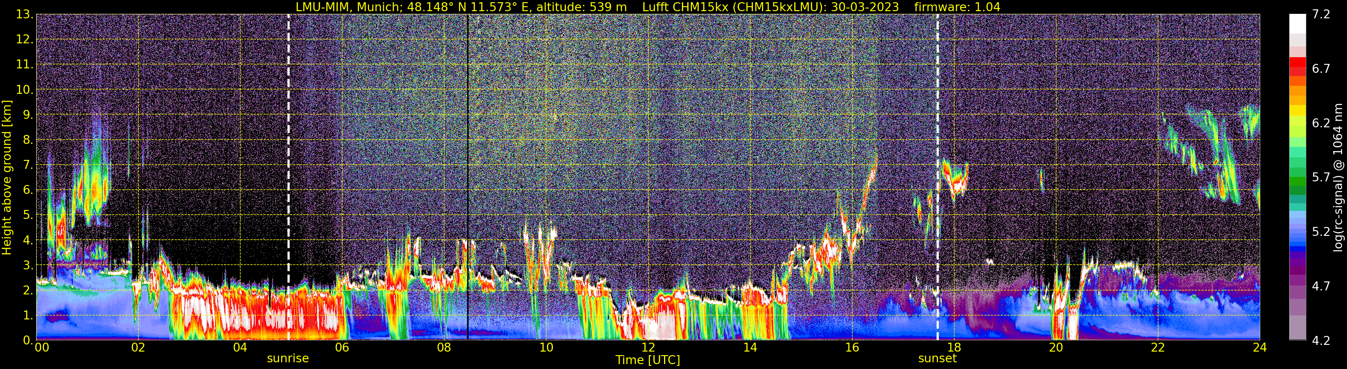This screenshot has height=369, width=1347.
Task: Click the yellow segment of the colorbar
Action: [1297, 111]
